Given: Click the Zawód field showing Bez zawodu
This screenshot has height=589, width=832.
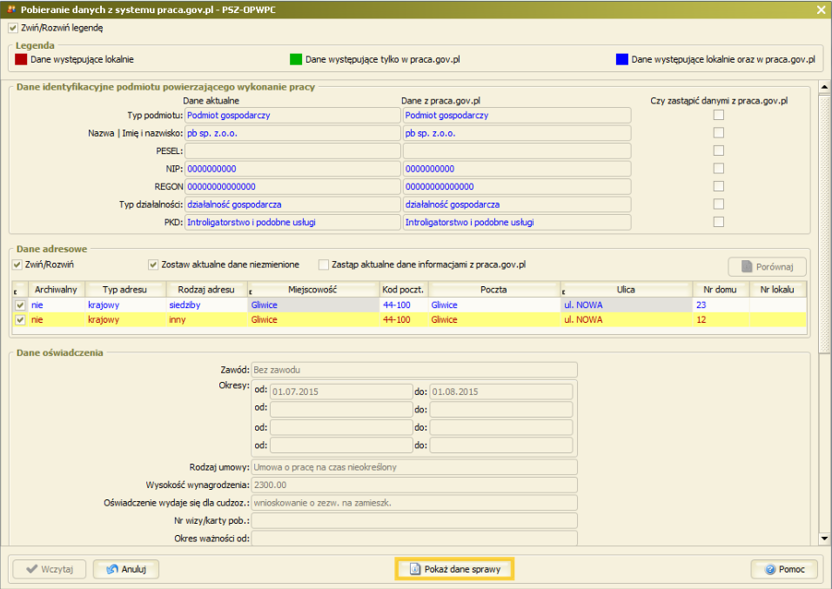Looking at the screenshot, I should pos(414,370).
